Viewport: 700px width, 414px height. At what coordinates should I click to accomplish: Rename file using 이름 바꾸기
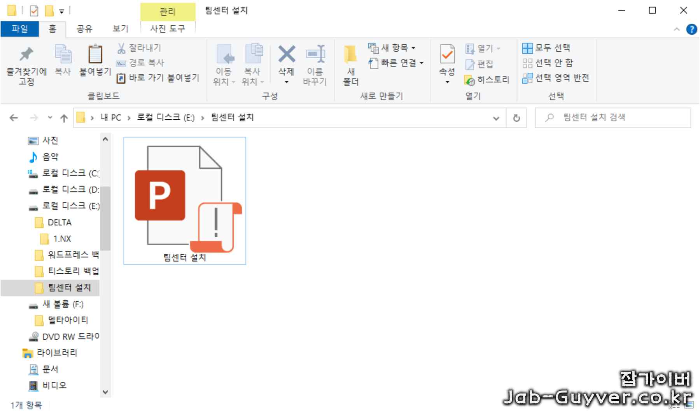point(315,65)
